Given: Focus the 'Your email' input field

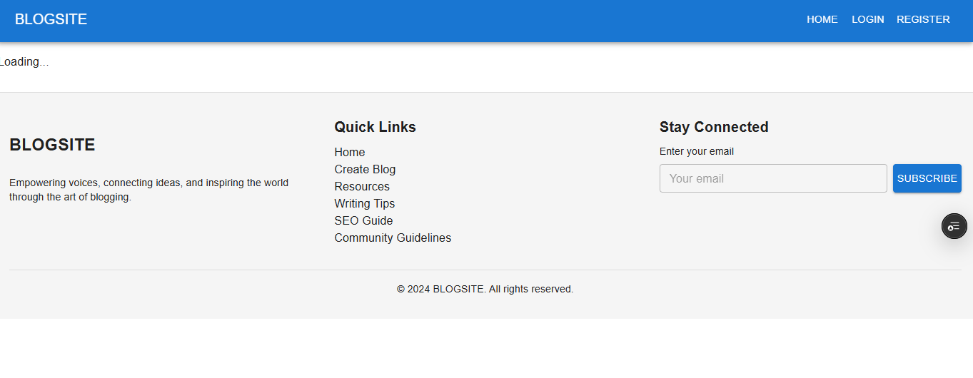Looking at the screenshot, I should 772,178.
